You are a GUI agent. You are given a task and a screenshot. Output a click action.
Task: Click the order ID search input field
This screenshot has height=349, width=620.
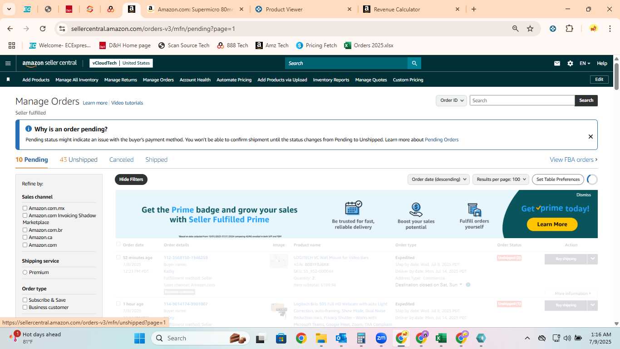[522, 100]
